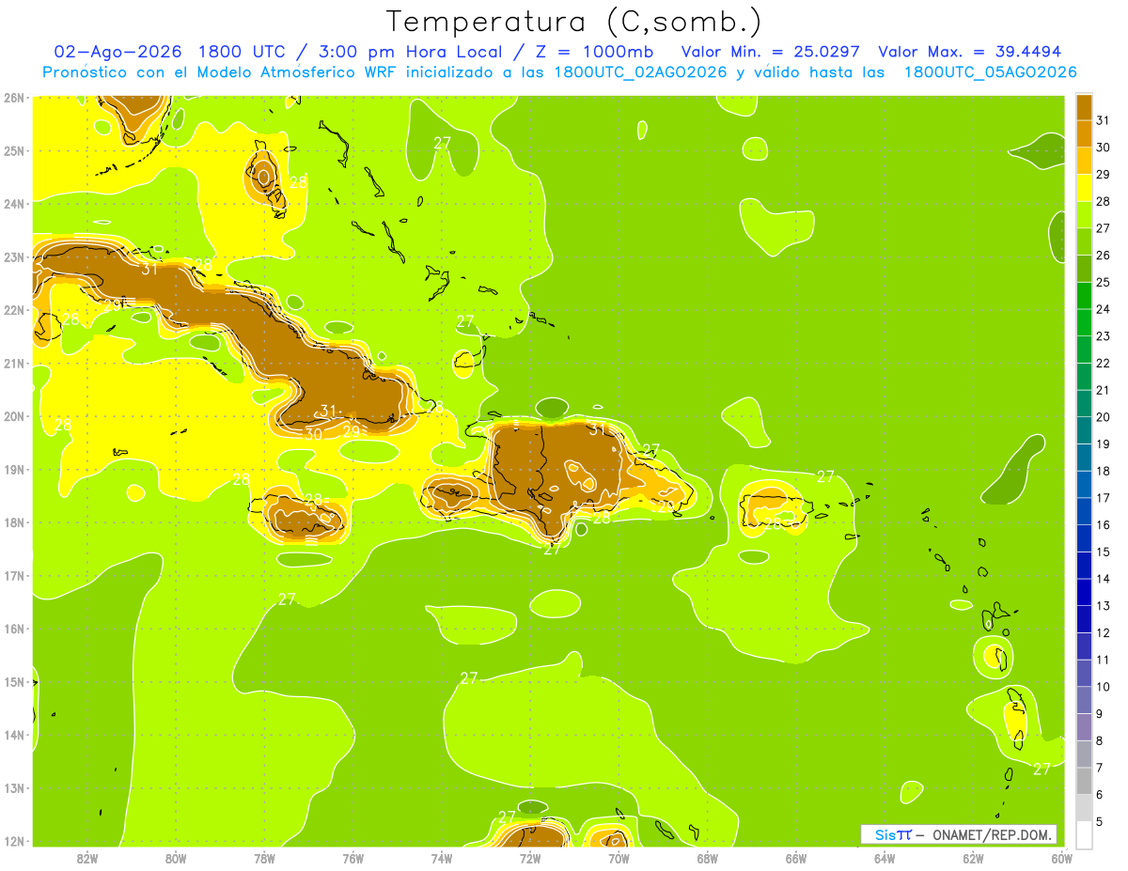Click the 82W longitude axis label
Viewport: 1128px width, 871px height.
[x=87, y=858]
